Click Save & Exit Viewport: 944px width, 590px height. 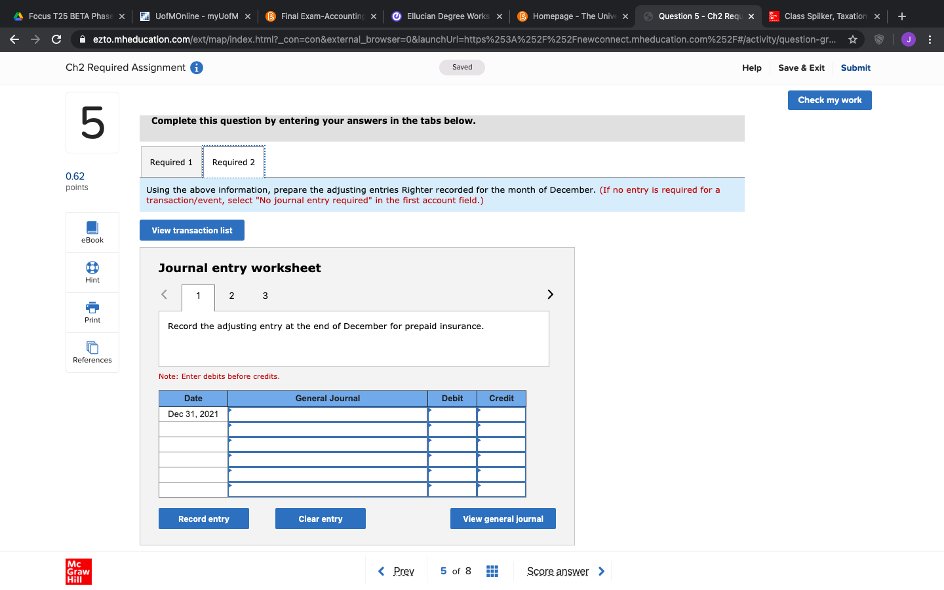point(801,68)
